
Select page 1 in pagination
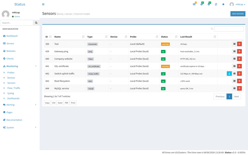click(x=229, y=97)
